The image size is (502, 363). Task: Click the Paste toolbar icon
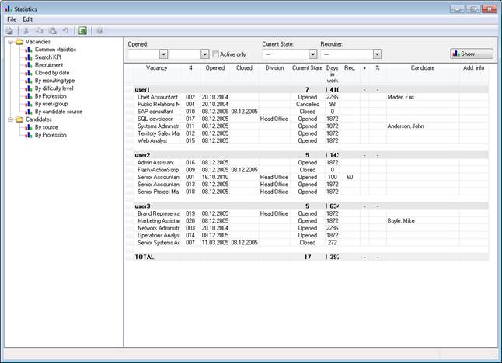51,31
